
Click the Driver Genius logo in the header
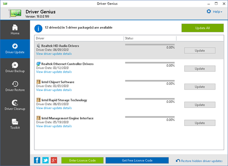pyautogui.click(x=15, y=13)
